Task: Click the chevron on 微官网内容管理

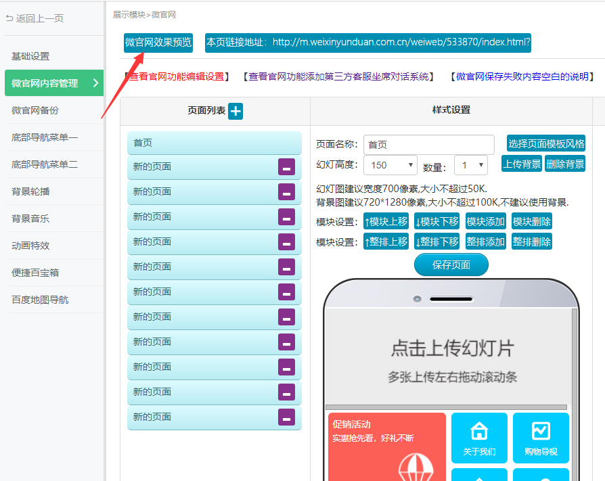Action: coord(95,83)
